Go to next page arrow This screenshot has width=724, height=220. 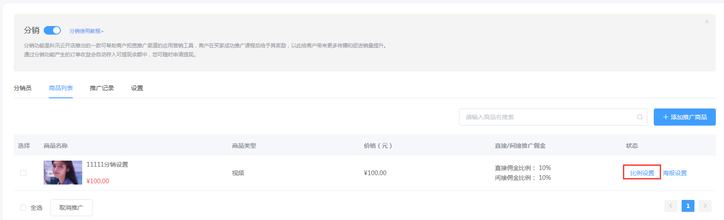click(x=705, y=206)
